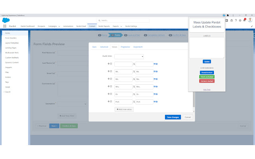
Task: Click the Check/Uncheck button
Action: tap(207, 72)
